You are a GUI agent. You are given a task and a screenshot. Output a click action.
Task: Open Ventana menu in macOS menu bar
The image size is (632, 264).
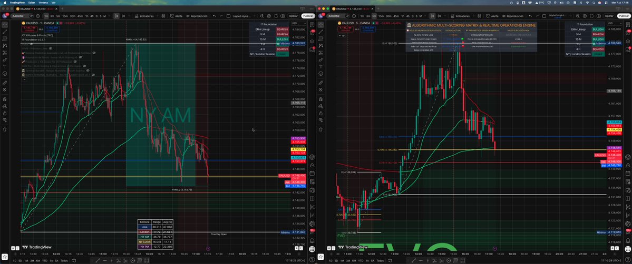[44, 3]
